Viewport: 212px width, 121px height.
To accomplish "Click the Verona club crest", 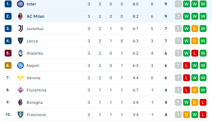I will pos(20,78).
